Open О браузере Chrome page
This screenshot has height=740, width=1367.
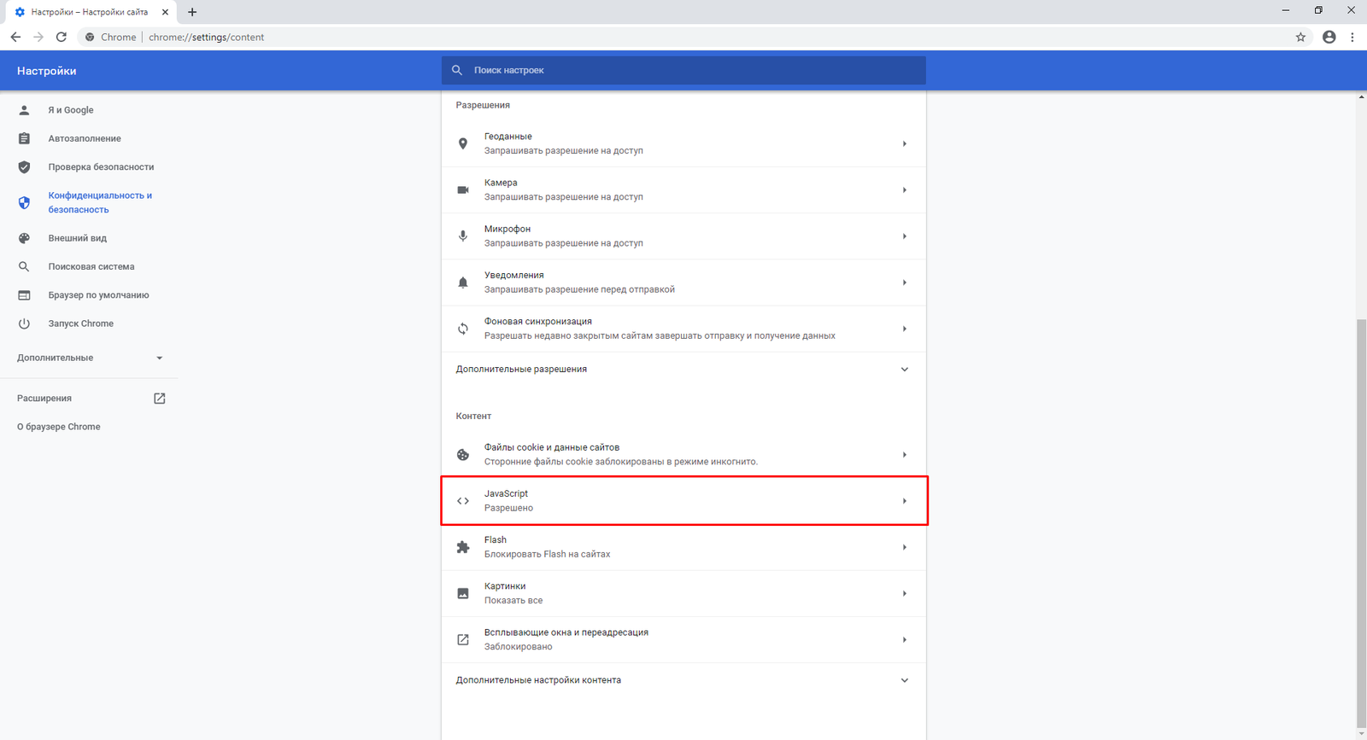click(58, 427)
